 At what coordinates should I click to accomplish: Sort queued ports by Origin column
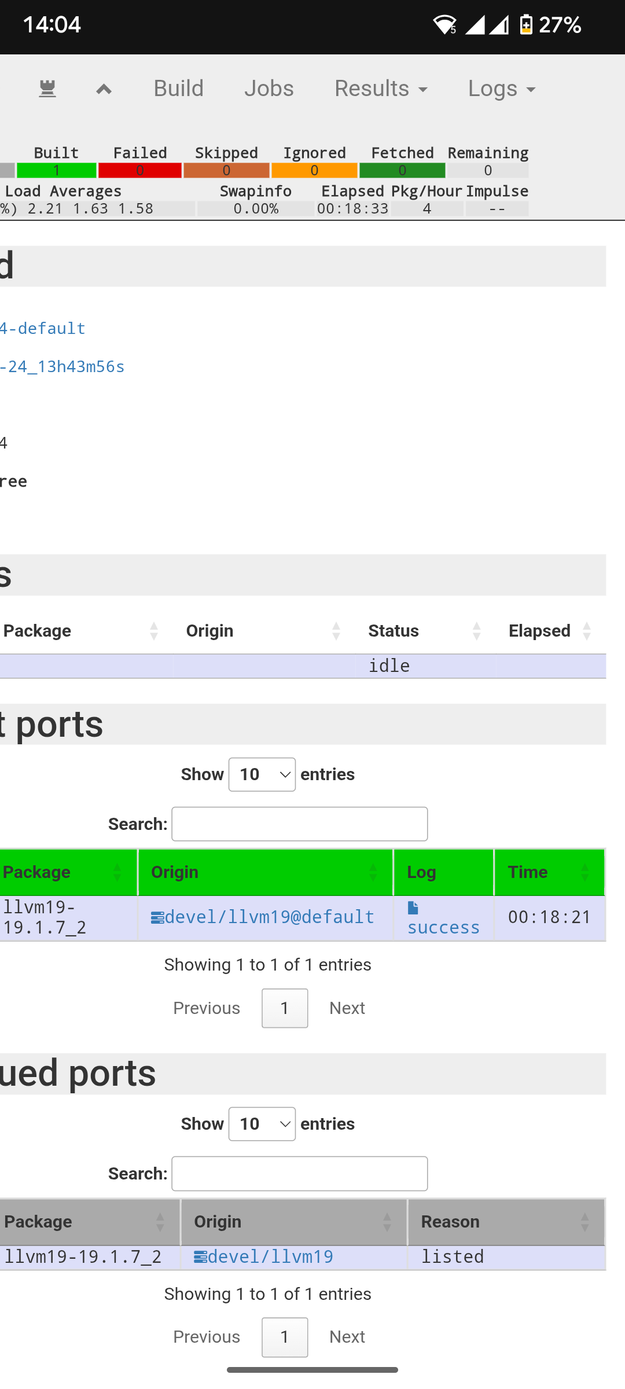coord(293,1222)
